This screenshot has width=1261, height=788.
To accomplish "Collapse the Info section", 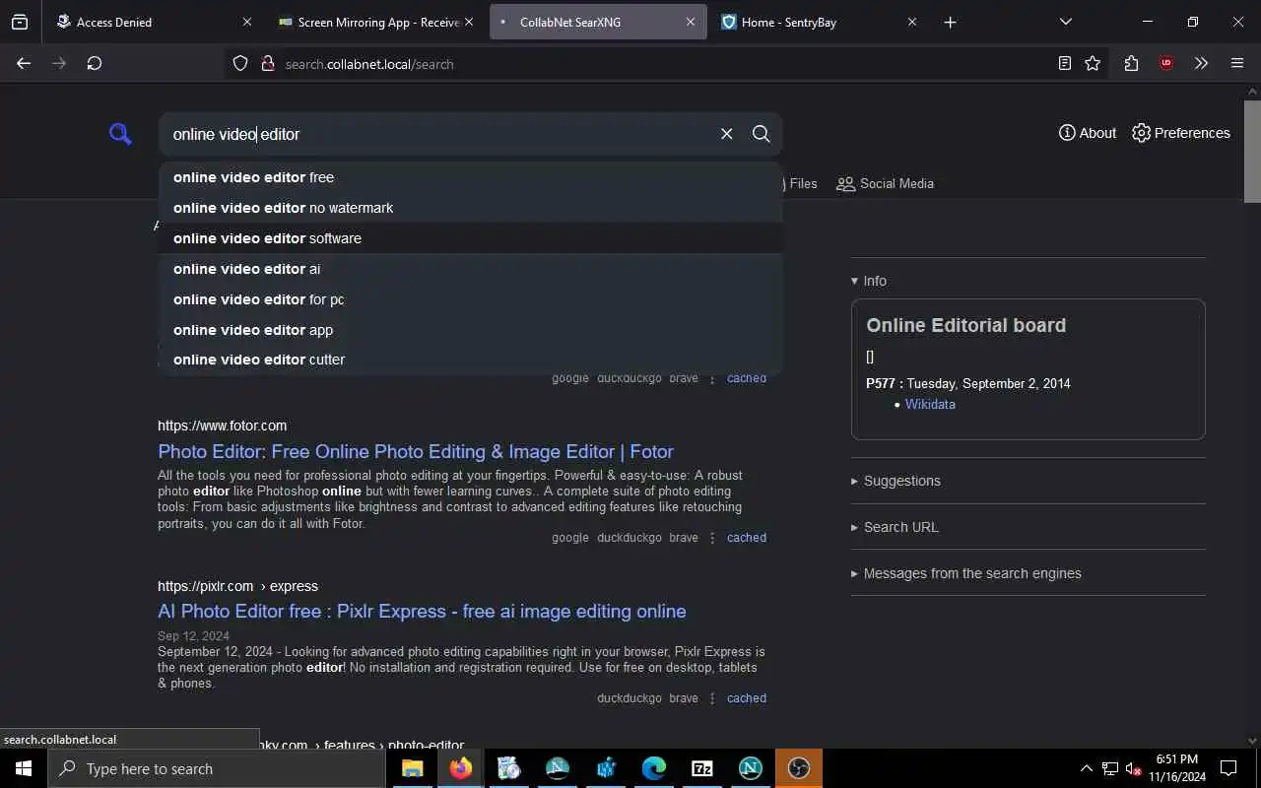I will tap(869, 281).
